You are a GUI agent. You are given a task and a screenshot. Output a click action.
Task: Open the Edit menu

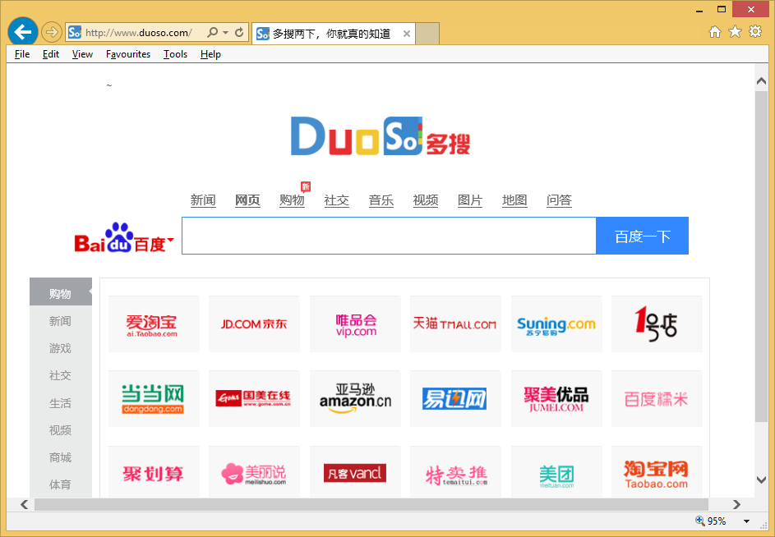[x=51, y=54]
